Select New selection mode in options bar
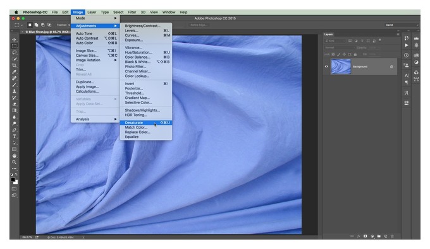The height and width of the screenshot is (249, 430). [x=30, y=25]
